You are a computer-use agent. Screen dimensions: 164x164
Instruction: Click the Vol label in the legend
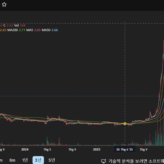coord(16,25)
